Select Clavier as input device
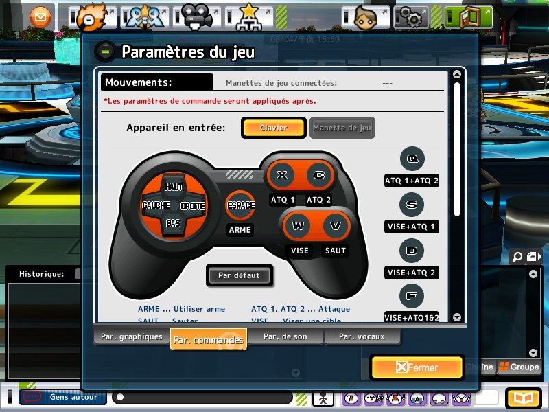This screenshot has width=549, height=412. pos(273,128)
